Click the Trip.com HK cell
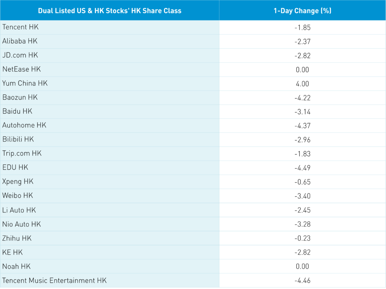 coord(22,154)
